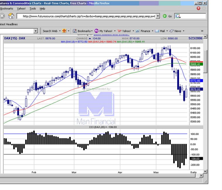This screenshot has height=190, width=222.
Task: Click in the URL address field
Action: click(86, 16)
